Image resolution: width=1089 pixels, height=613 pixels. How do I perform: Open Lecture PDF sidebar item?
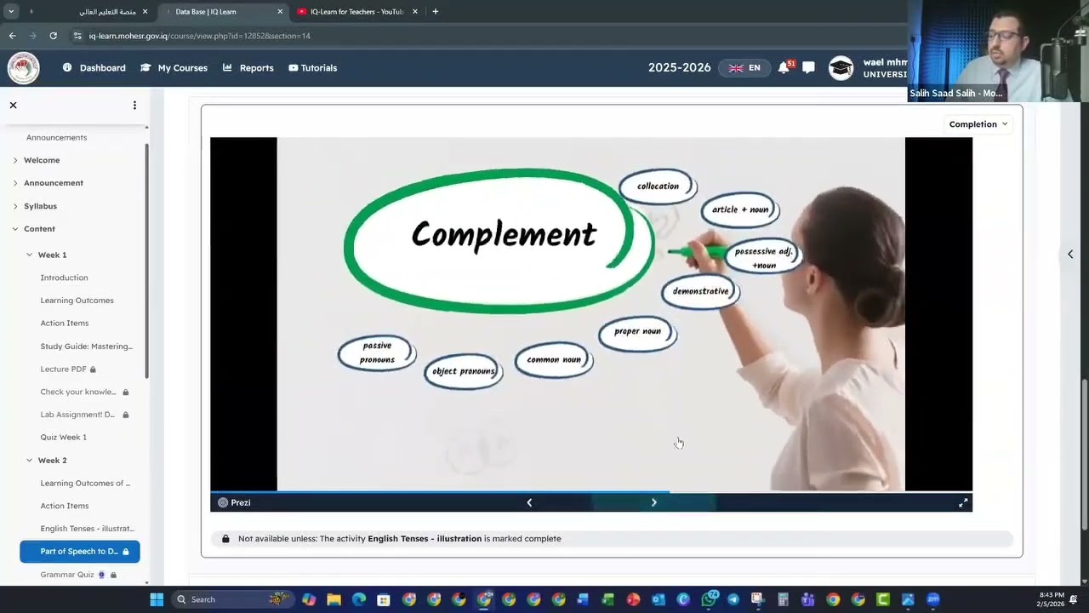(63, 369)
